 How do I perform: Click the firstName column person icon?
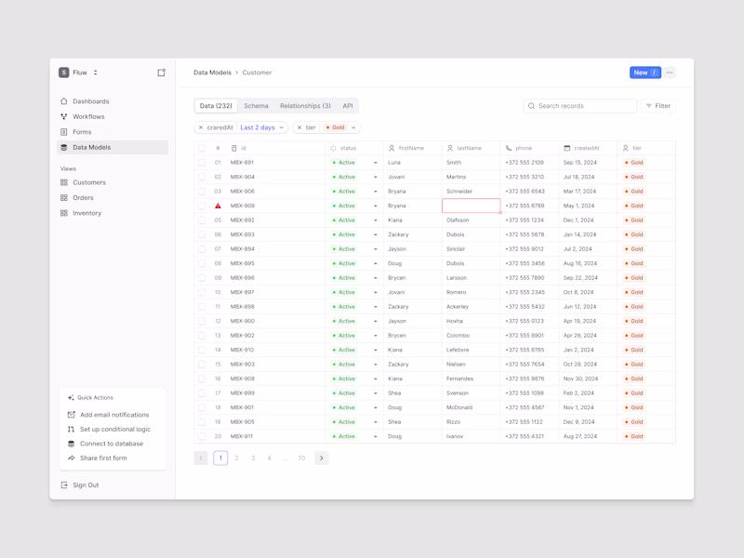(x=392, y=148)
